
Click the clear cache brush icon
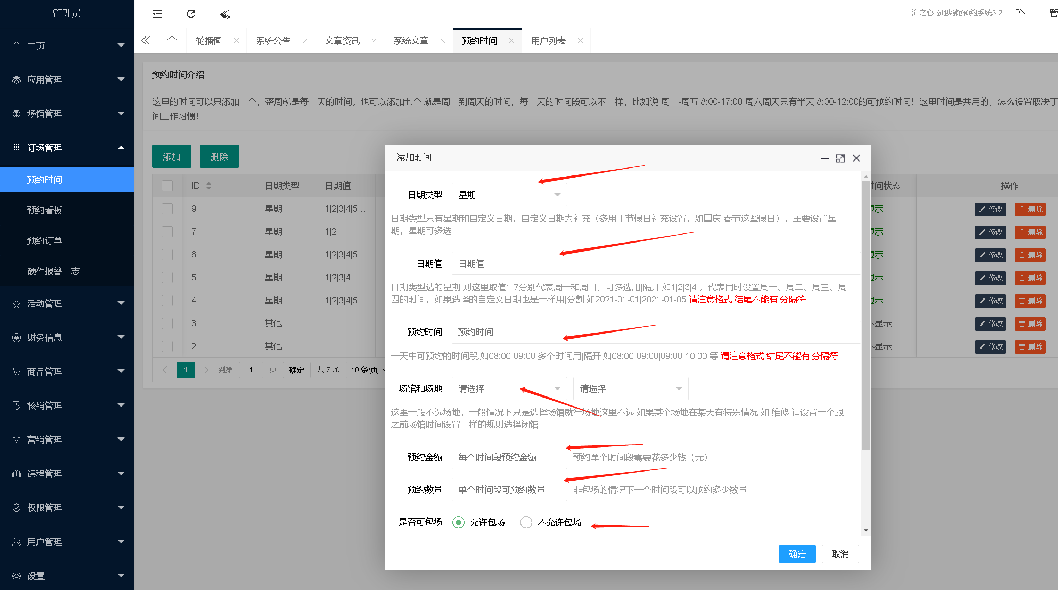pyautogui.click(x=225, y=14)
